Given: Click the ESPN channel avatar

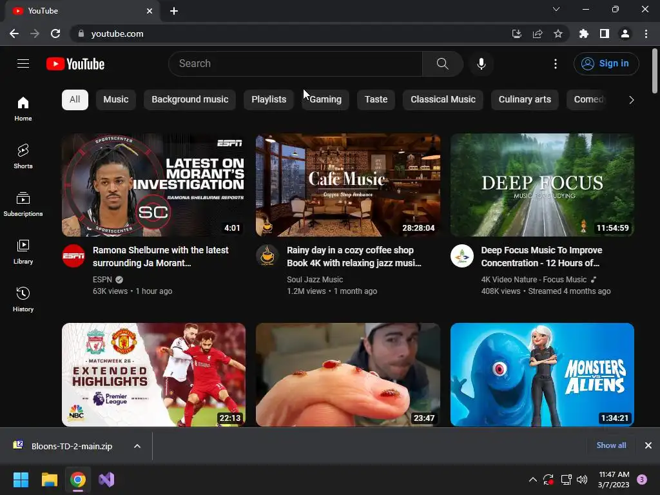Looking at the screenshot, I should [73, 255].
